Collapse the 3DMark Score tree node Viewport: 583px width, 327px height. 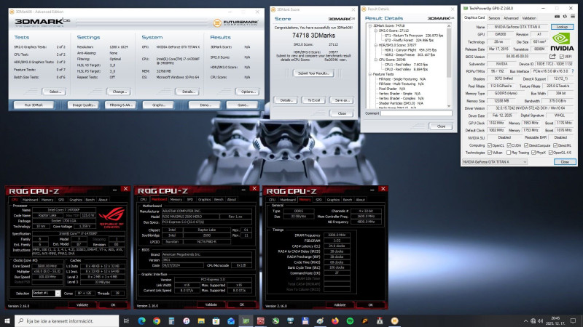[370, 26]
